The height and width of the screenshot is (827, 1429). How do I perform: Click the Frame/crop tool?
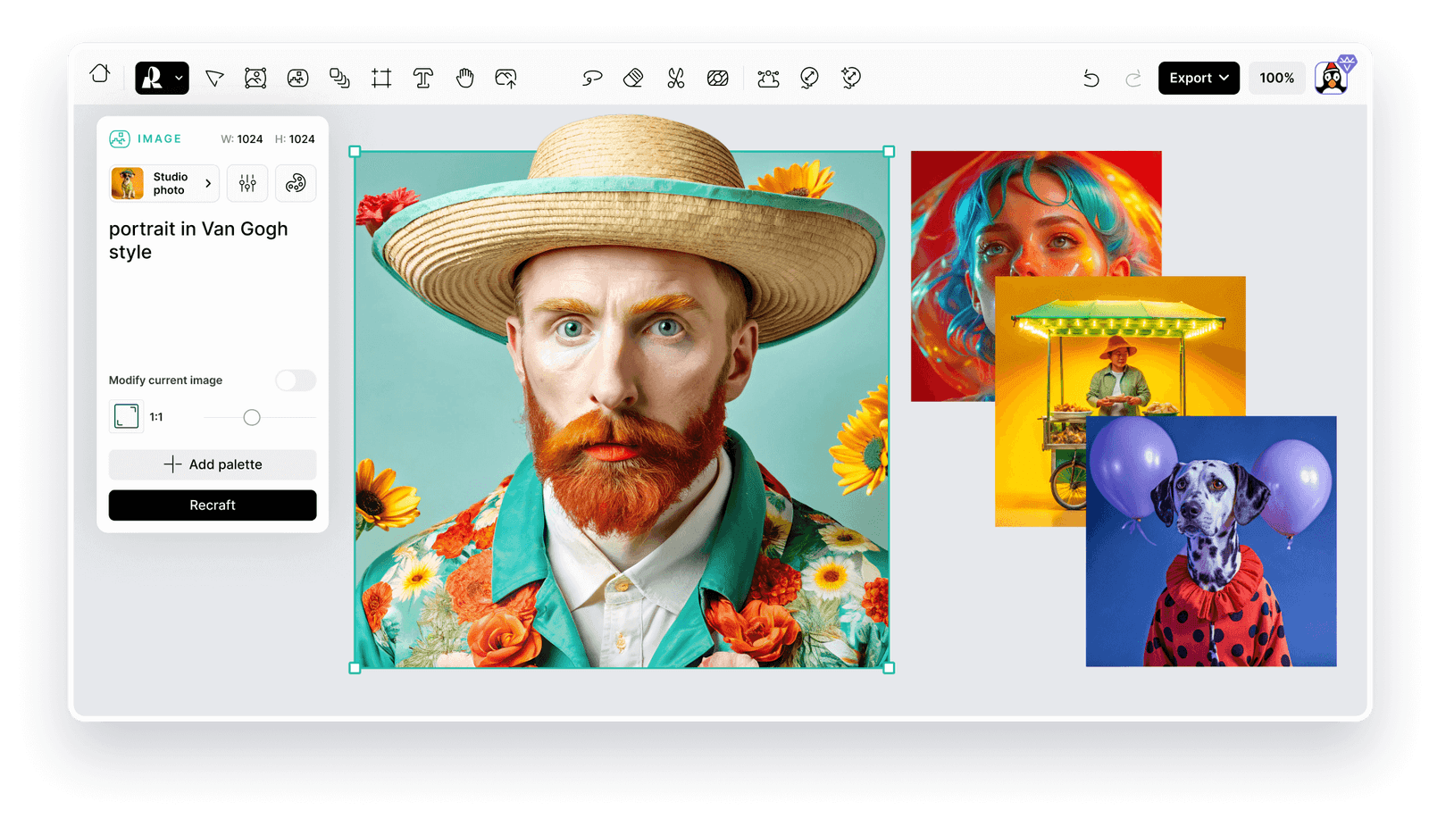[381, 79]
